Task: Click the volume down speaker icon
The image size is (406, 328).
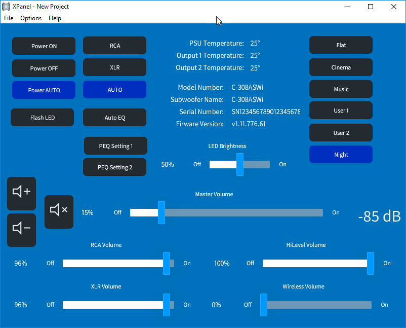Action: 21,230
